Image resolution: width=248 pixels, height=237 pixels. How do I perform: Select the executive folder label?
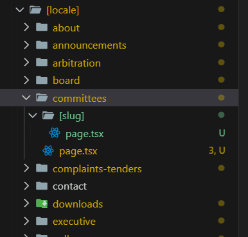pos(74,222)
